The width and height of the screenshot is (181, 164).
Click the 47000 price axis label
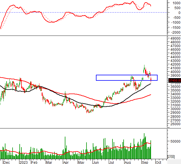175,46
